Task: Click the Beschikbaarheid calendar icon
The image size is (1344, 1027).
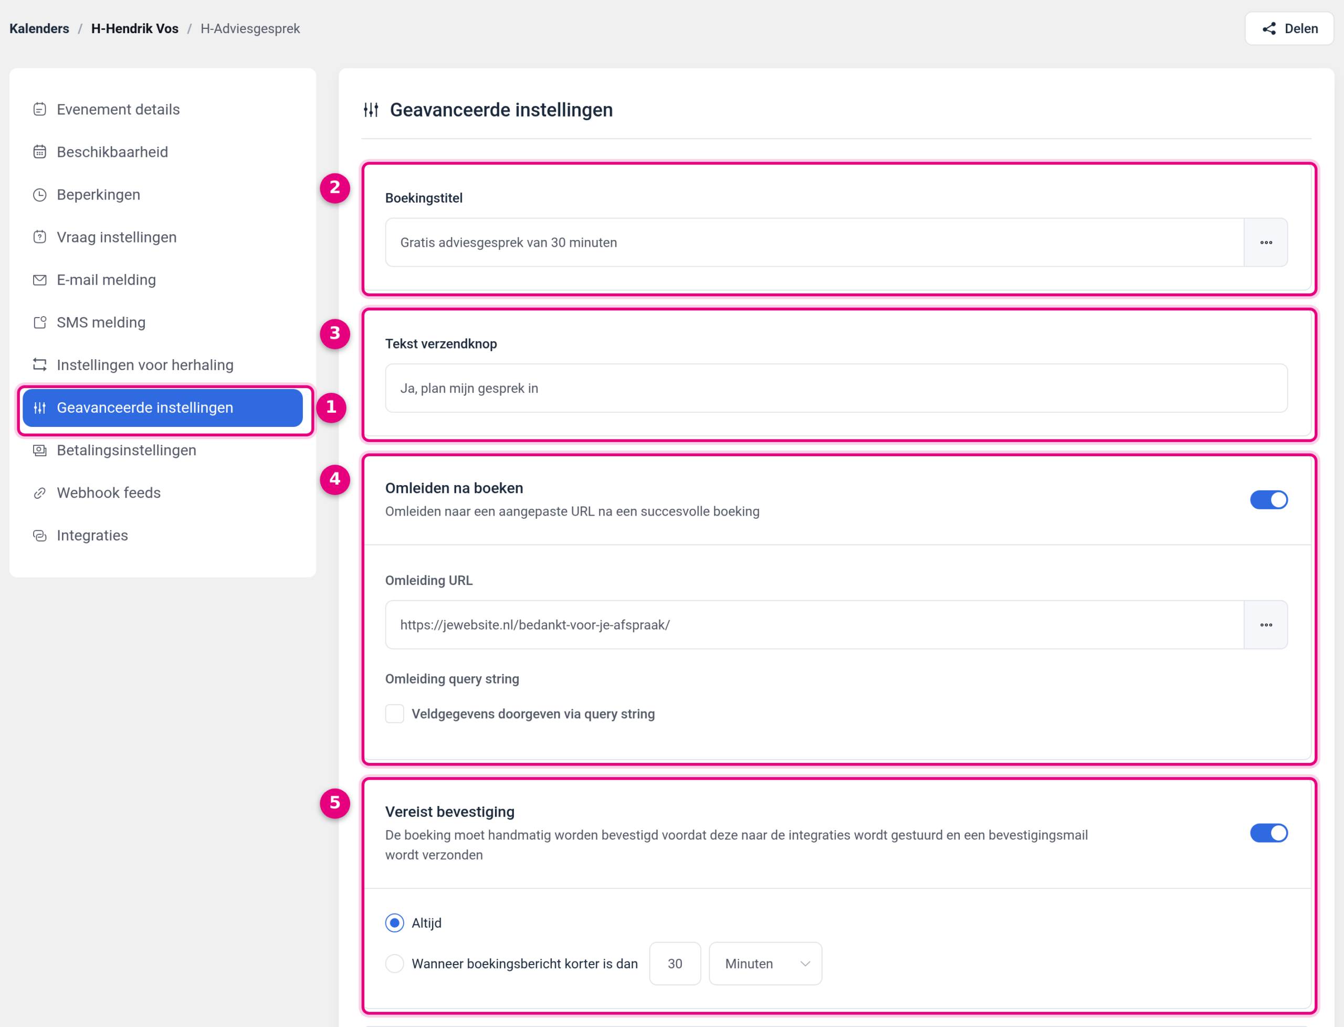Action: 40,152
